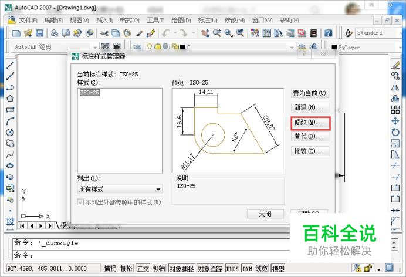The height and width of the screenshot is (277, 406).
Task: Click the Zoom Previous icon
Action: [x=241, y=33]
